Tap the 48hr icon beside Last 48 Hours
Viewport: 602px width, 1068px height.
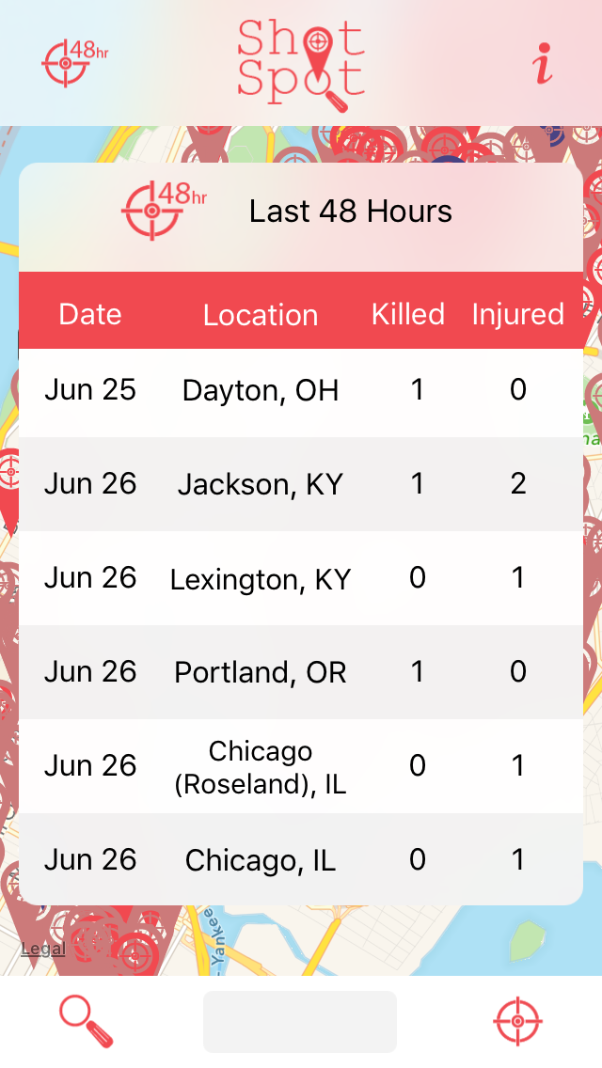click(164, 211)
